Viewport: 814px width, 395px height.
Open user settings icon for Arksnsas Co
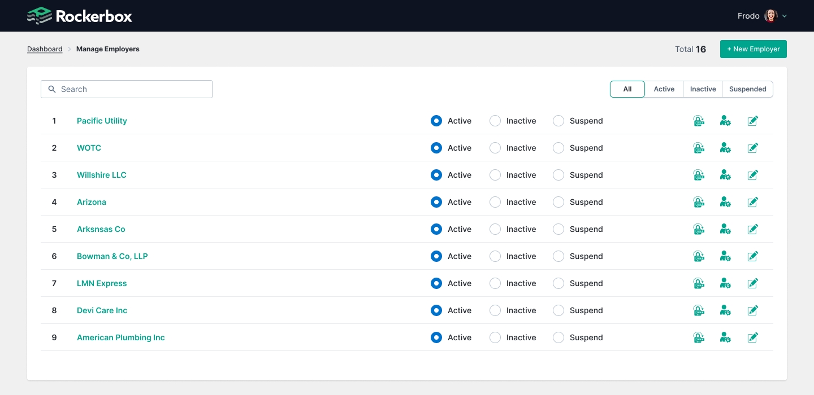725,229
